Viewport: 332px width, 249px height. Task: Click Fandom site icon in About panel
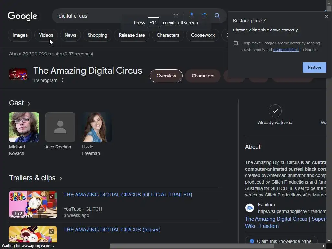(x=249, y=208)
